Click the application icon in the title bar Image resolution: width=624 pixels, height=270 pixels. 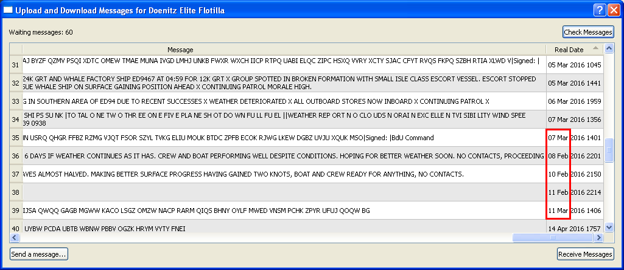pos(8,10)
